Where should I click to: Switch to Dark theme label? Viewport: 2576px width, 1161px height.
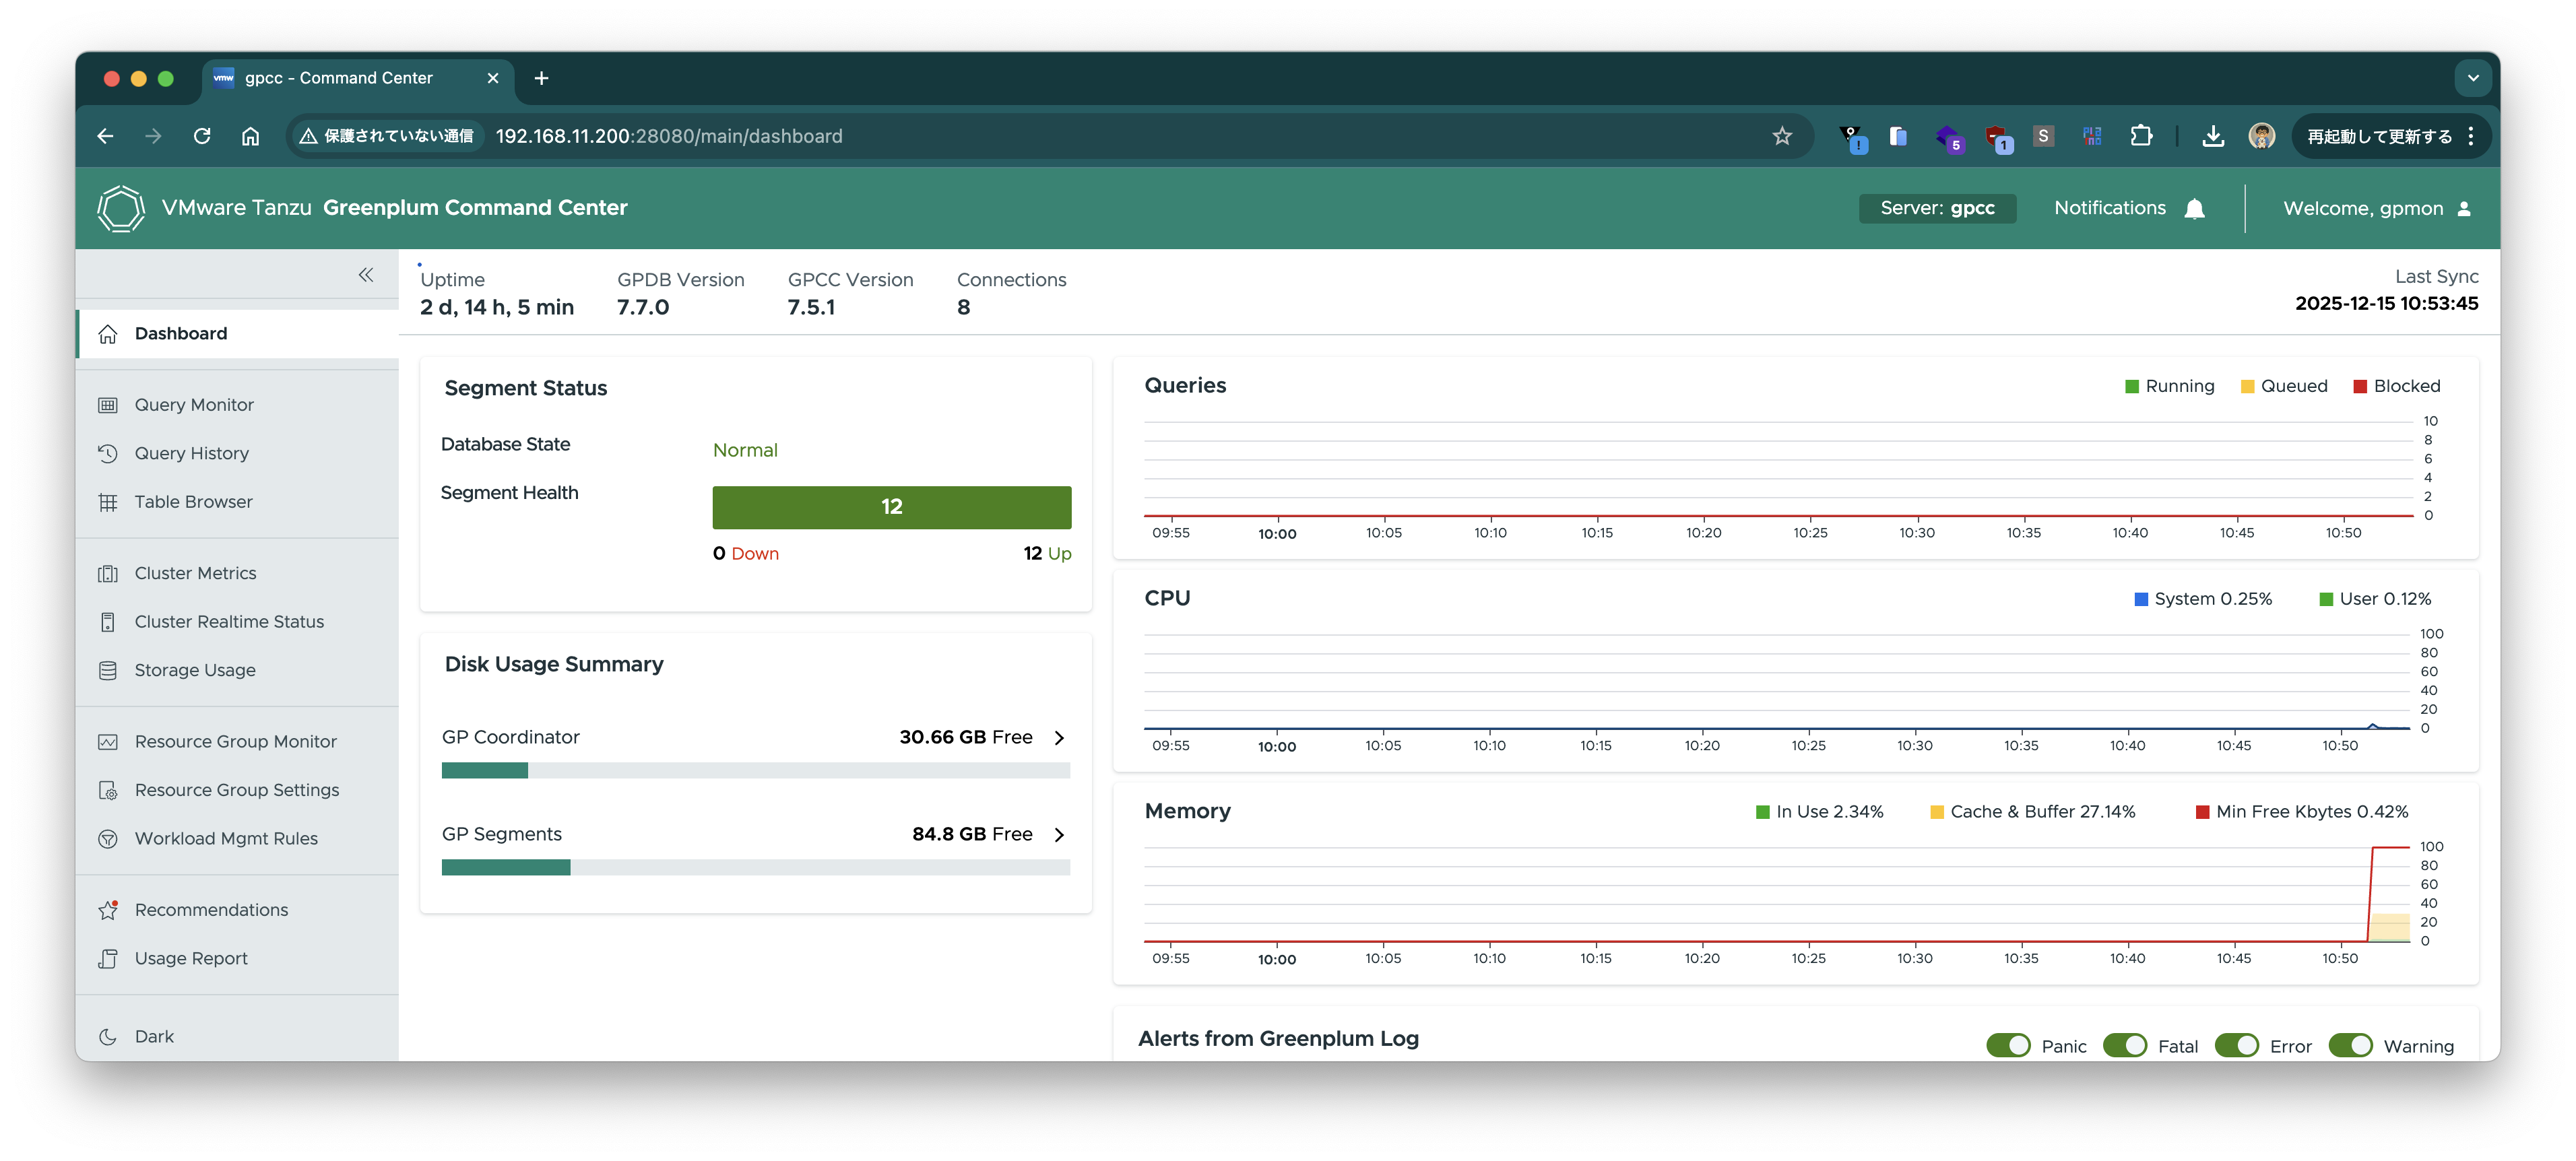click(154, 1037)
